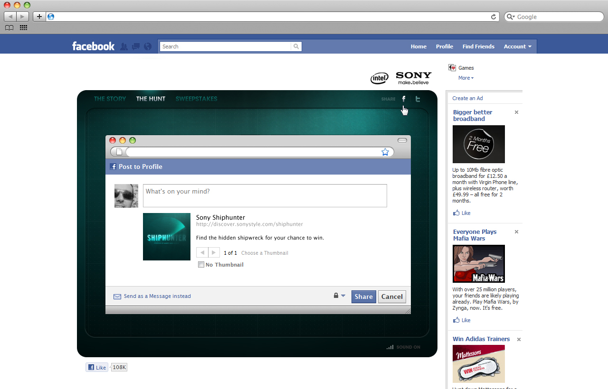Screen dimensions: 608x389
Task: Open the Bigger better broadband ad title
Action: (473, 116)
